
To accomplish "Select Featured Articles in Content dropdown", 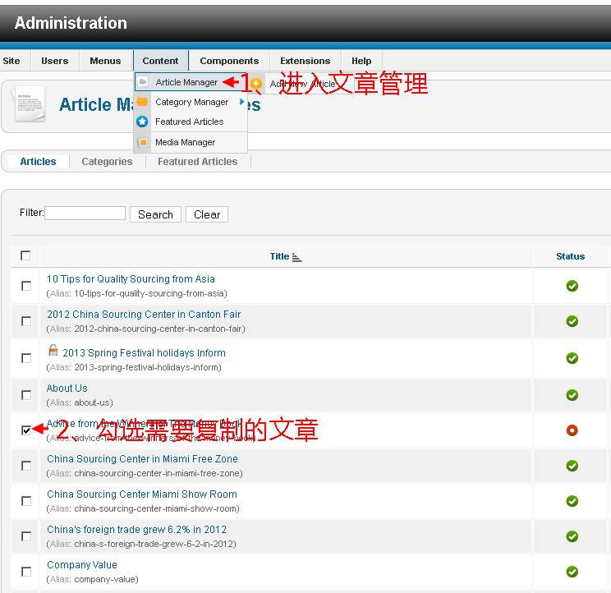I will [191, 122].
